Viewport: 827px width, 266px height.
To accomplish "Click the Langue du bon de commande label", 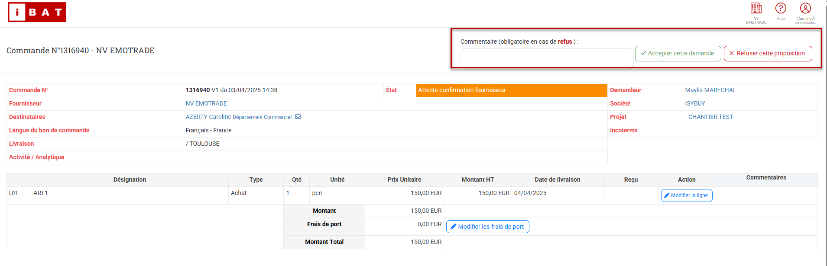I will pos(49,130).
